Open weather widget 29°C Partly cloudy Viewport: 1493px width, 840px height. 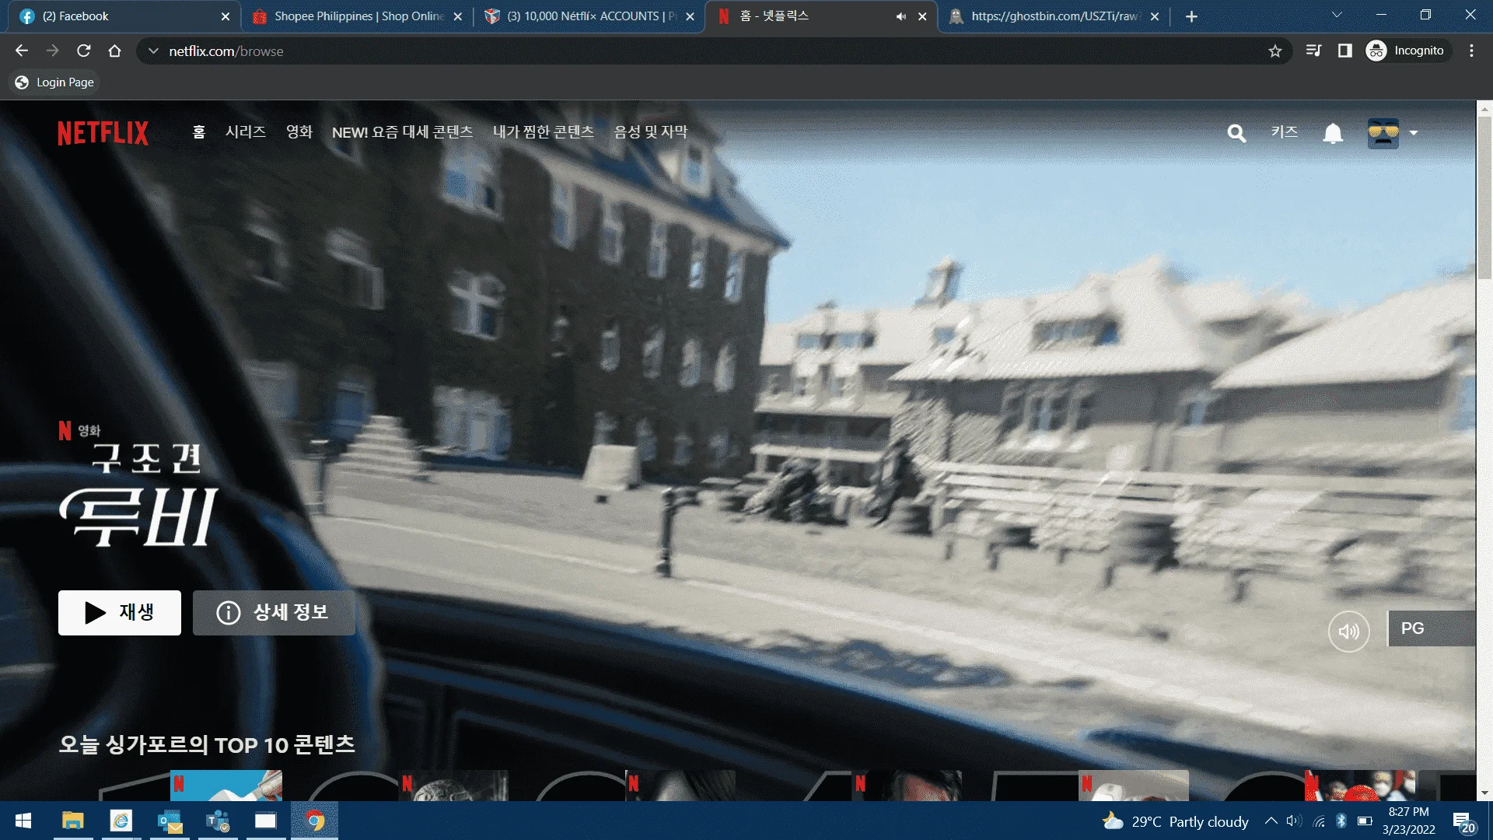pos(1175,822)
